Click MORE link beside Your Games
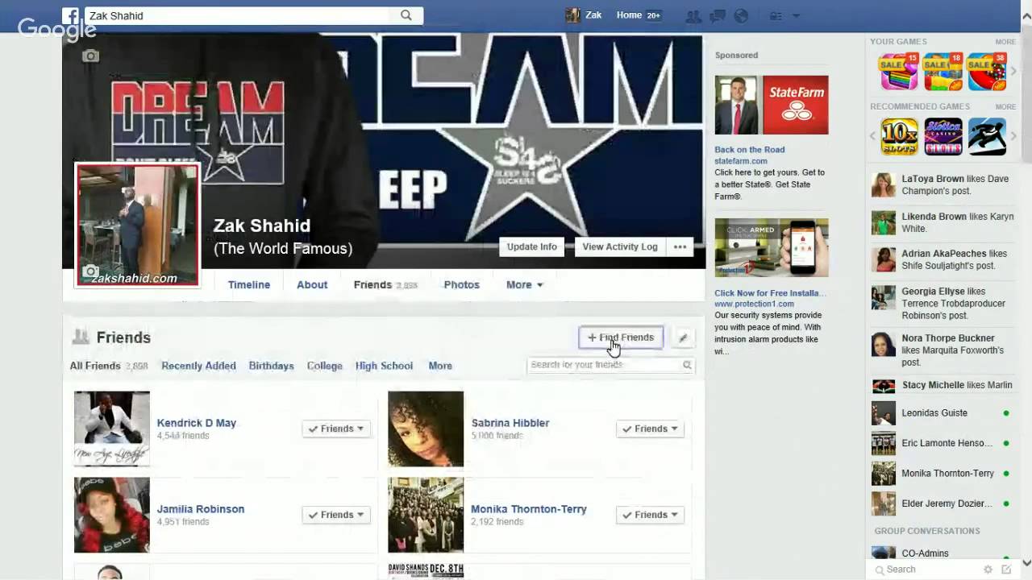 [x=1005, y=42]
